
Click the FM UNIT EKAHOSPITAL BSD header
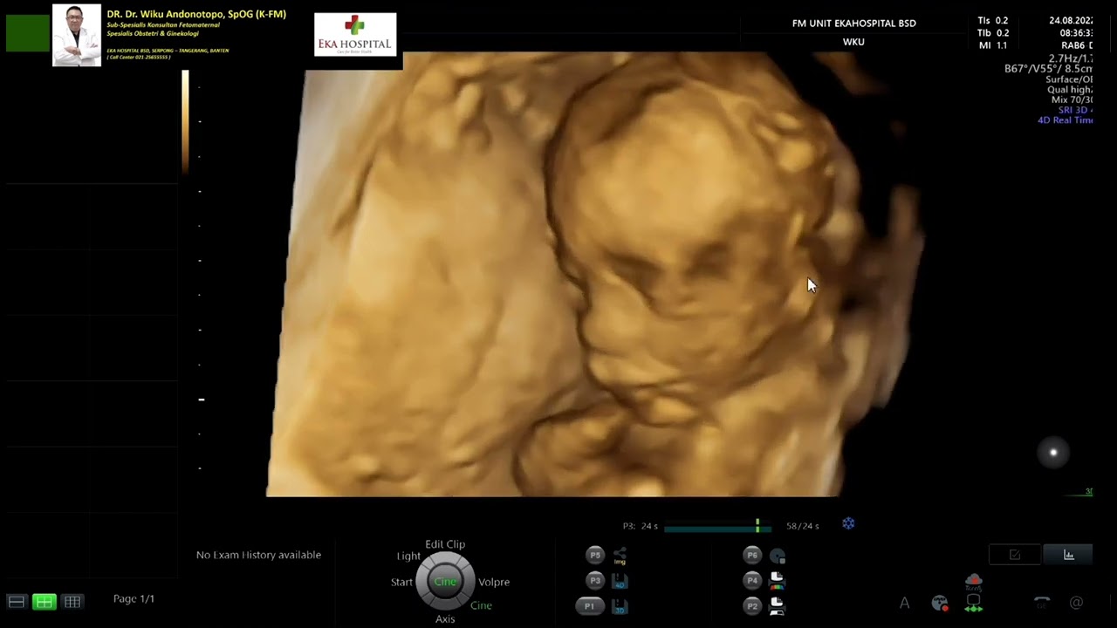click(854, 24)
